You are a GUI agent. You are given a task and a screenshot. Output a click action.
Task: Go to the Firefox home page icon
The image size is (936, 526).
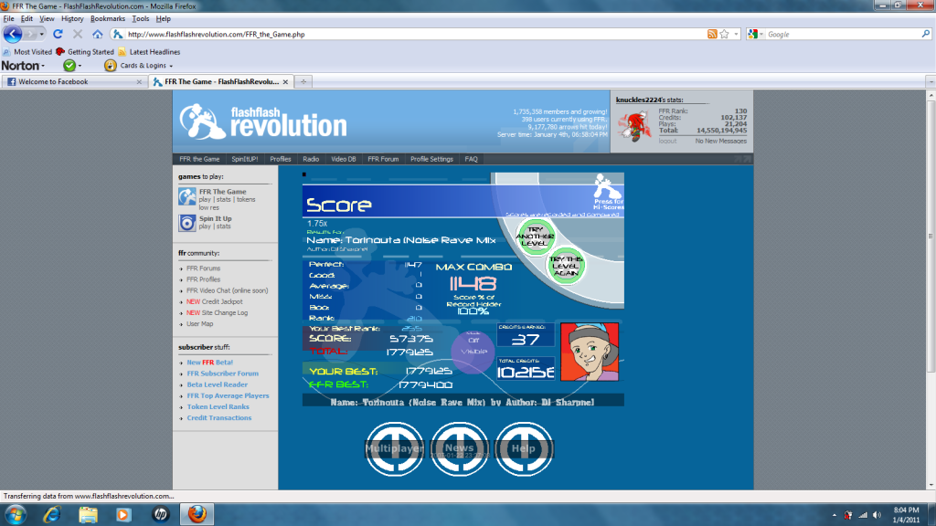click(x=98, y=34)
